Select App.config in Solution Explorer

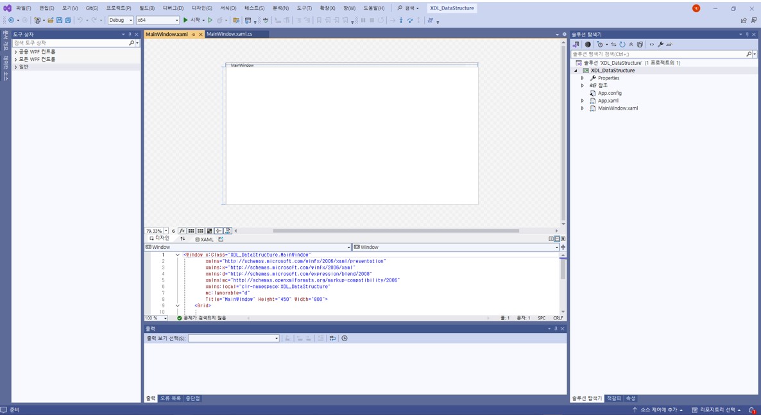pos(610,93)
